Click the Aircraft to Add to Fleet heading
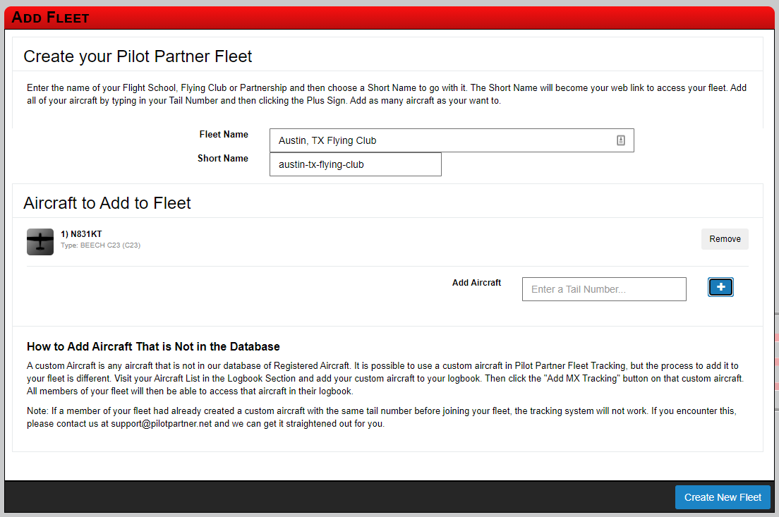Image resolution: width=779 pixels, height=517 pixels. click(x=107, y=203)
